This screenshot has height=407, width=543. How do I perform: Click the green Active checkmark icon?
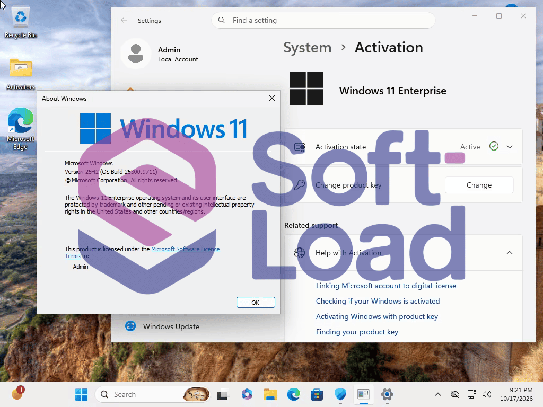click(494, 146)
